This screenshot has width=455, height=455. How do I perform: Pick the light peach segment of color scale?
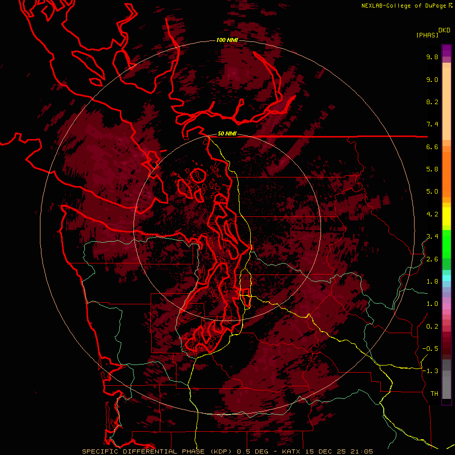pos(446,103)
